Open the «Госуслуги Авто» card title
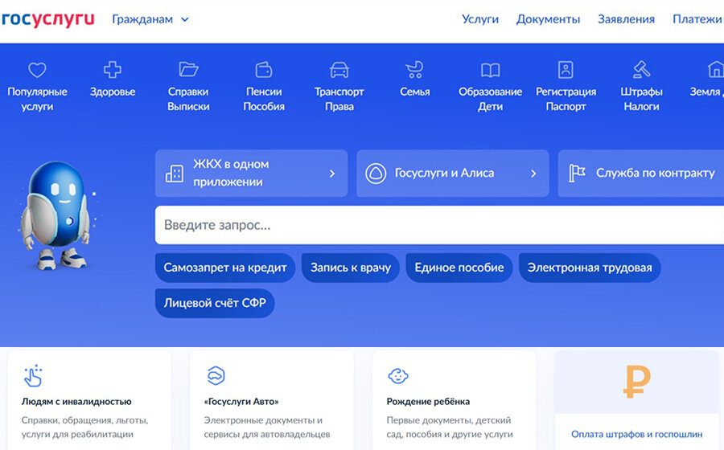Viewport: 724px width, 450px height. coord(241,402)
